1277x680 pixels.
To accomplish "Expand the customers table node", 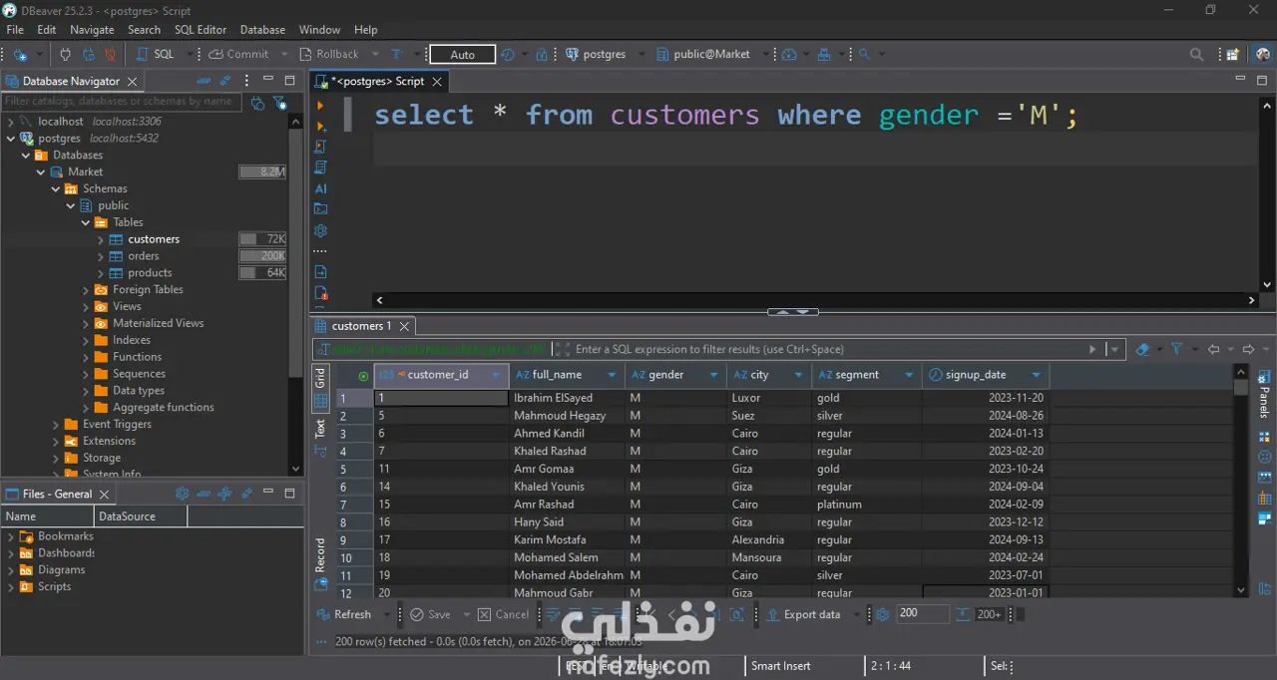I will (101, 239).
